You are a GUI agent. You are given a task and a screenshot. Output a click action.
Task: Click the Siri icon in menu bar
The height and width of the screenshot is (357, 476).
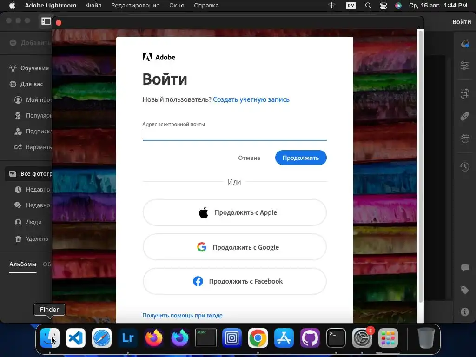[x=398, y=6]
